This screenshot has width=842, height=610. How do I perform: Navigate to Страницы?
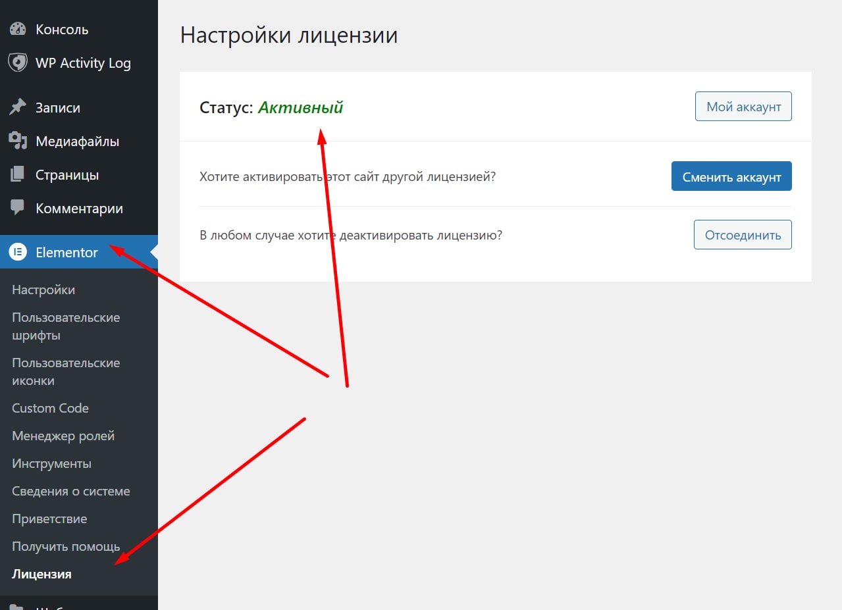coord(79,175)
